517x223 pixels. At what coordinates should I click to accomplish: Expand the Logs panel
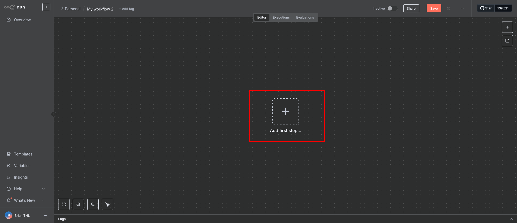tap(511, 219)
